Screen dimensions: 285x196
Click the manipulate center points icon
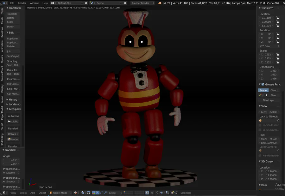coord(89,193)
